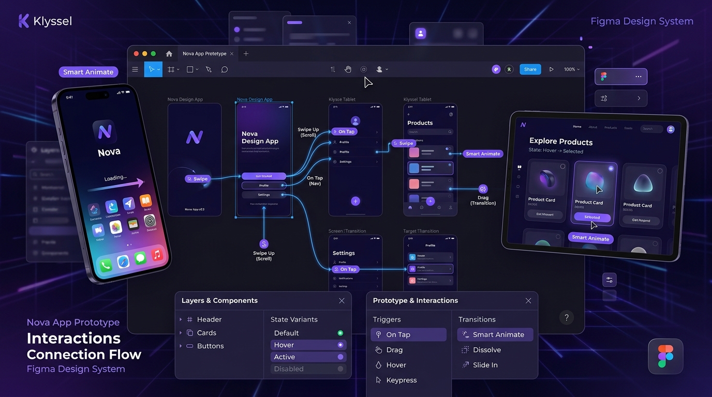
Task: Close the Prototype & Interactions panel
Action: point(528,300)
